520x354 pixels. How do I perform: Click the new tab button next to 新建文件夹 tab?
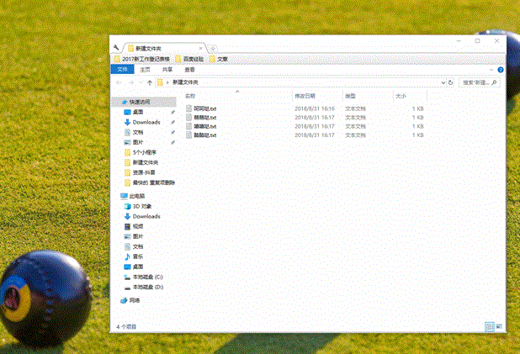pyautogui.click(x=213, y=49)
